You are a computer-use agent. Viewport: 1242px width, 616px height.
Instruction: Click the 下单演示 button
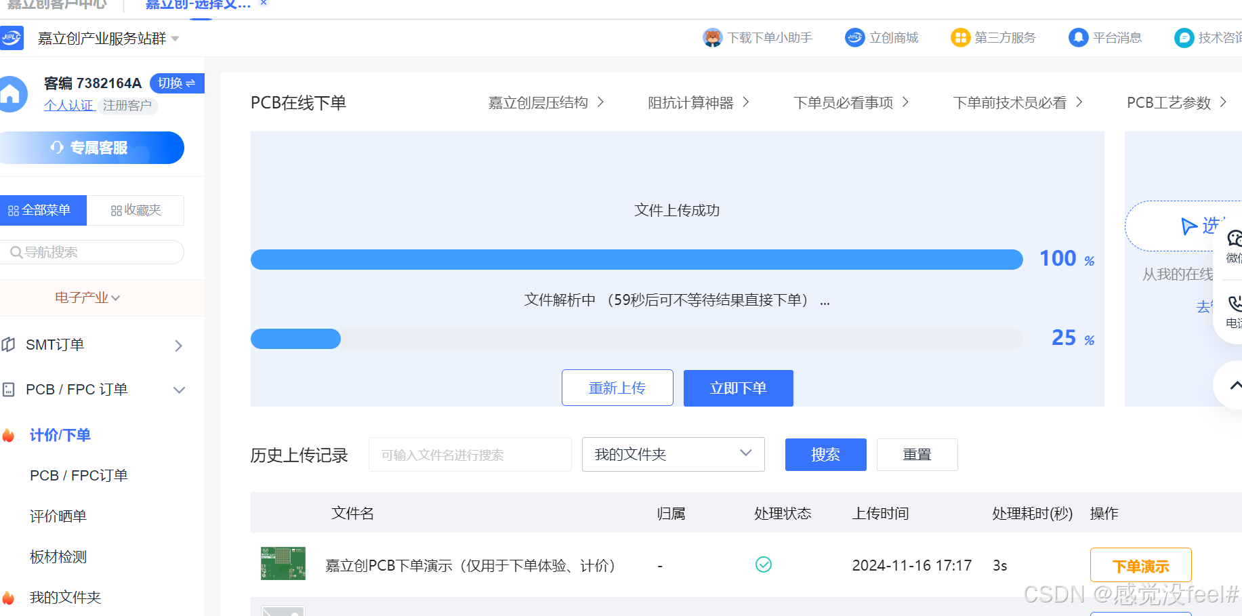[1141, 566]
